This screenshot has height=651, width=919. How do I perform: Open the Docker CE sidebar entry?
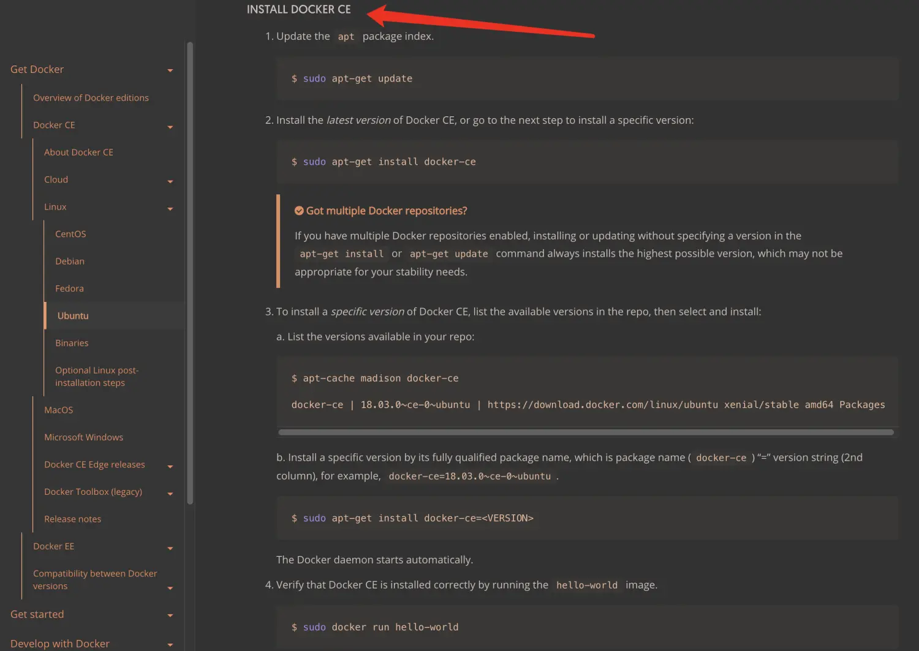[x=54, y=125]
